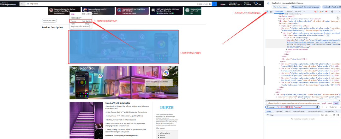Switch to the Elements tab
The height and width of the screenshot is (139, 341).
pos(279,11)
